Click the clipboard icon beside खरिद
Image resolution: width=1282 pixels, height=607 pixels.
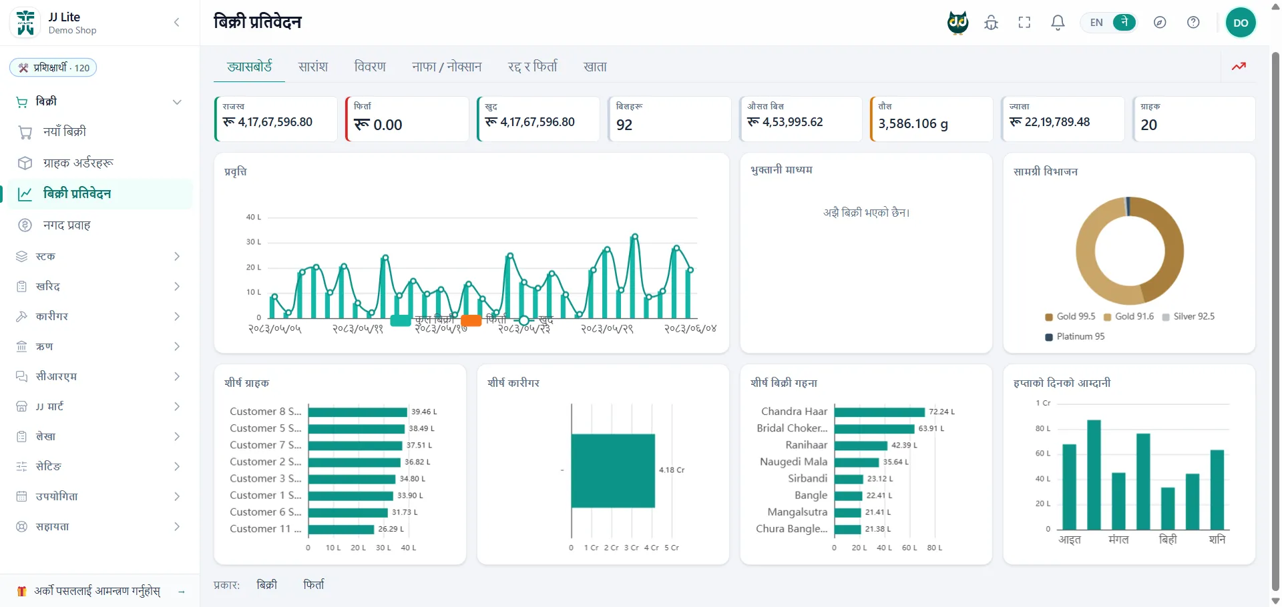pyautogui.click(x=21, y=286)
